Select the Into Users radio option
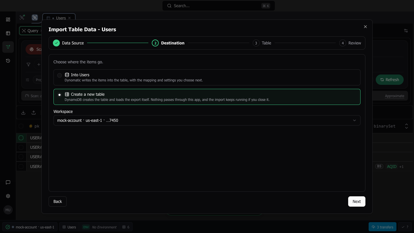This screenshot has height=233, width=414. pos(207,77)
